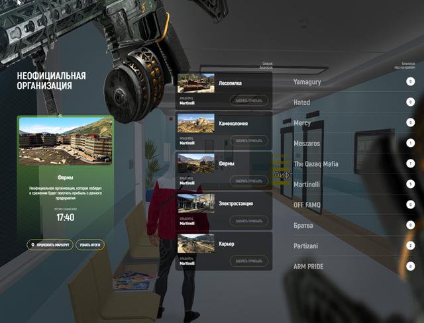Open the Каменоломня thumbnail image
The image size is (424, 323).
tap(196, 123)
